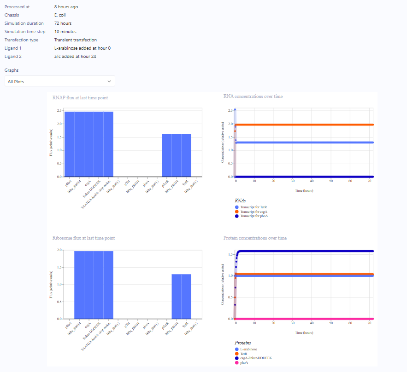The image size is (407, 372).
Task: Select the 'RNA concentrations over time' title
Action: tap(253, 96)
